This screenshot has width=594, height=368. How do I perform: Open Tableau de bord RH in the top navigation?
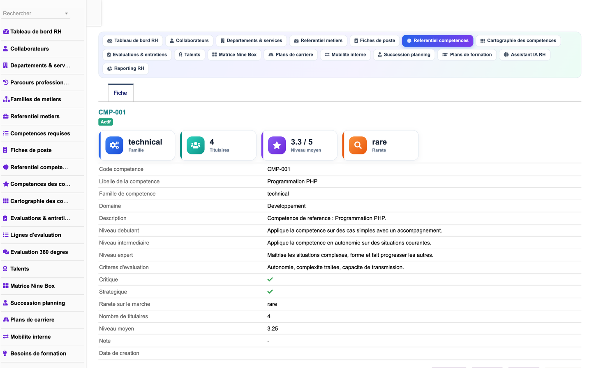pos(133,41)
